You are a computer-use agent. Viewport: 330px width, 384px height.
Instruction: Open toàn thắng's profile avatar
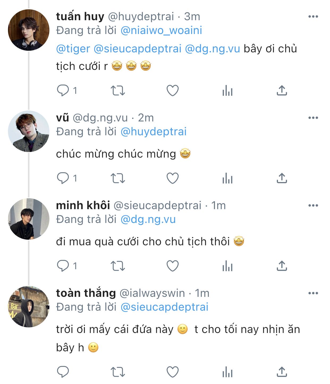[x=29, y=306]
